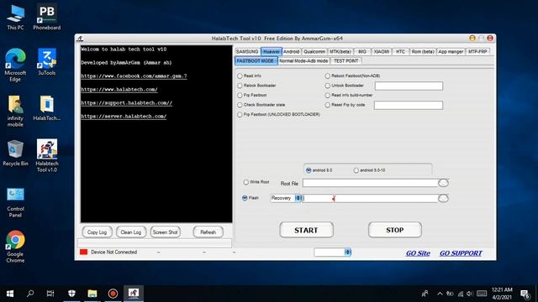
Task: Open Task View in taskbar
Action: coord(50,294)
